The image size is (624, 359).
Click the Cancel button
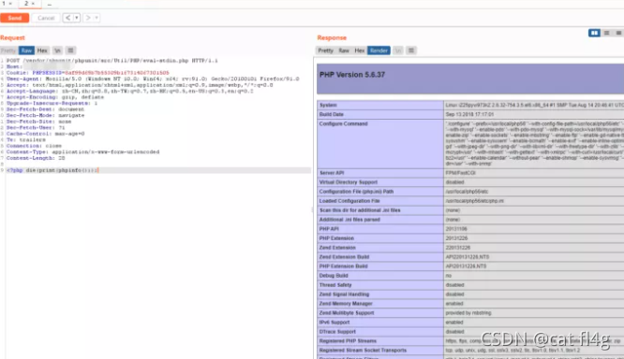46,18
